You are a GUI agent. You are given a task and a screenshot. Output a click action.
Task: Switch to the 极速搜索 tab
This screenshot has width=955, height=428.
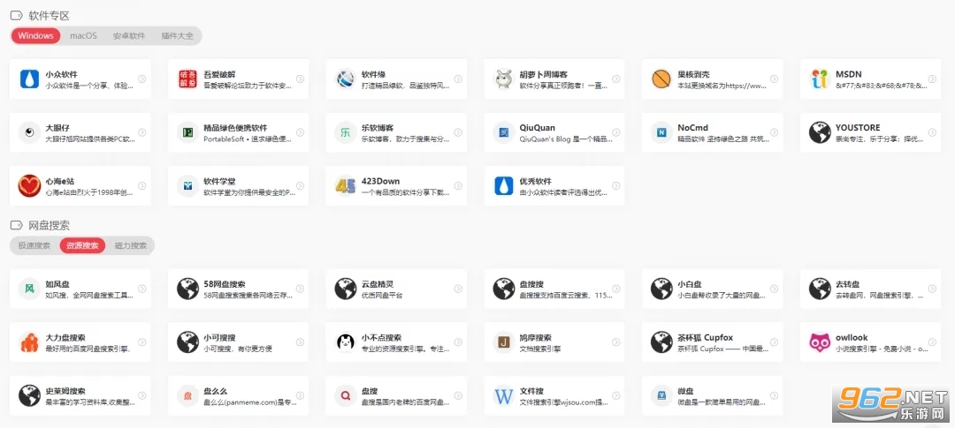(x=34, y=245)
